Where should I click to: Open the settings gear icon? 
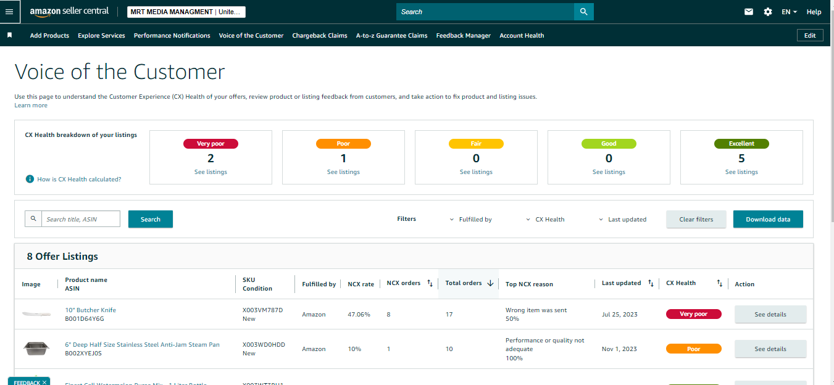tap(768, 12)
